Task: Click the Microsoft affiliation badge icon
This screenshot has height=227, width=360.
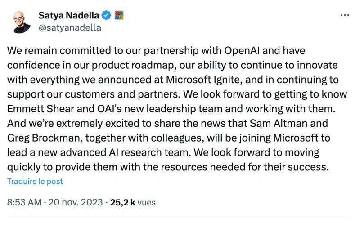Action: pyautogui.click(x=119, y=16)
